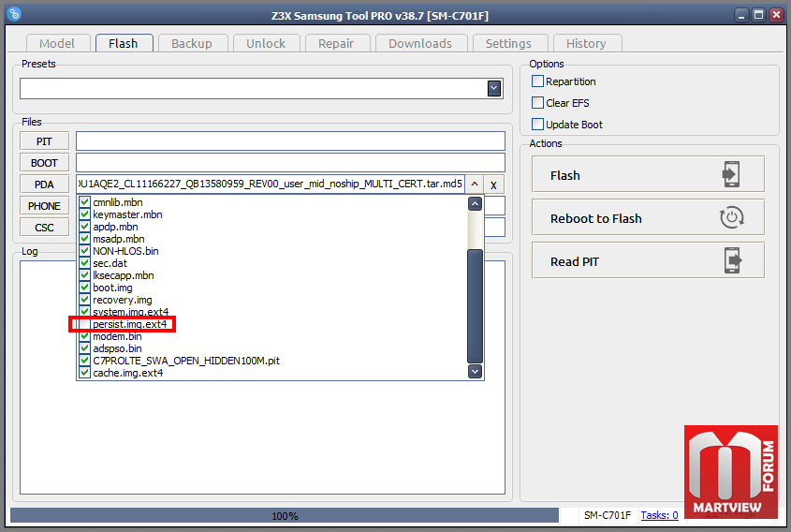
Task: Click the 100% progress bar
Action: (x=285, y=515)
